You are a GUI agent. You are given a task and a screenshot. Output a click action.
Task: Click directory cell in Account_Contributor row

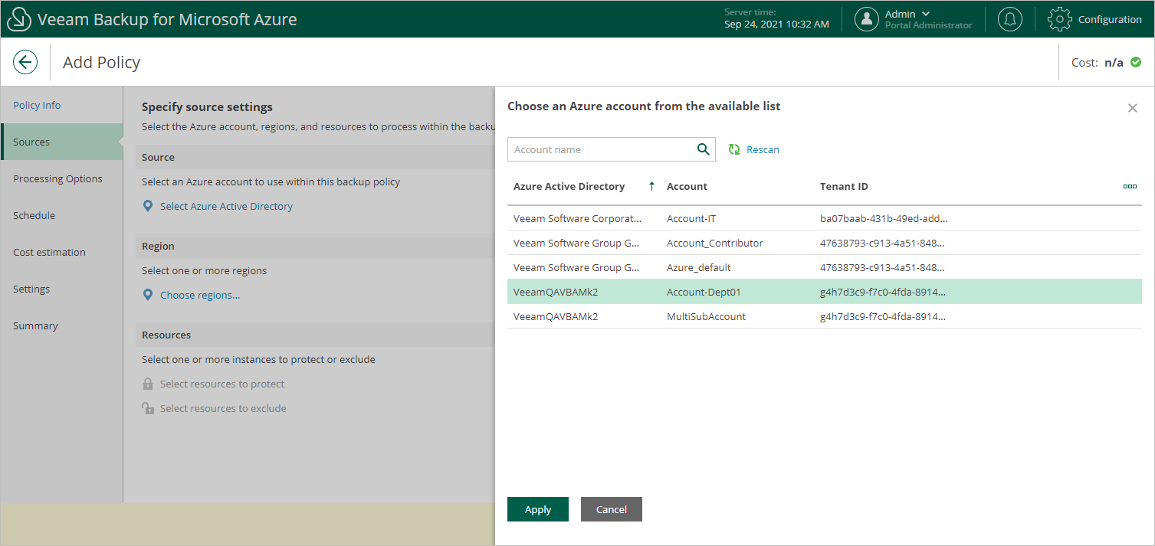click(576, 243)
